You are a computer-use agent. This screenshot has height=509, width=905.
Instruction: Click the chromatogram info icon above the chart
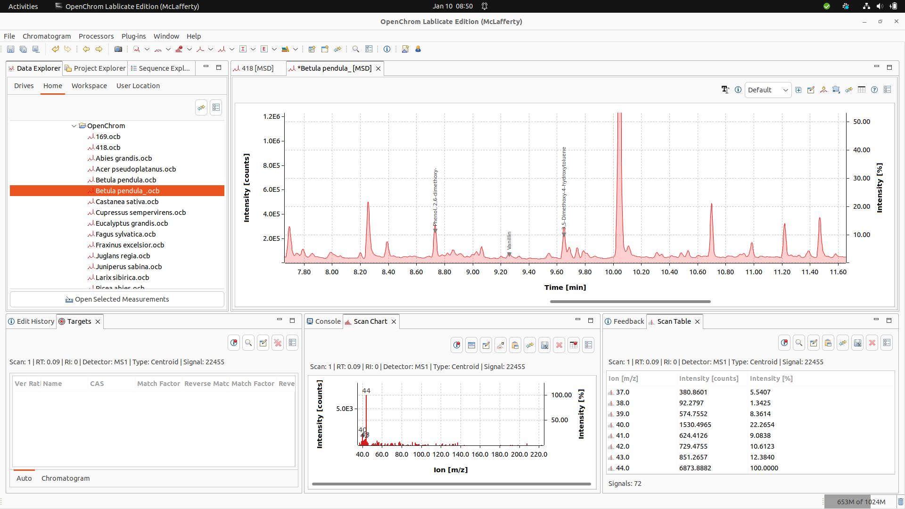[x=738, y=90]
